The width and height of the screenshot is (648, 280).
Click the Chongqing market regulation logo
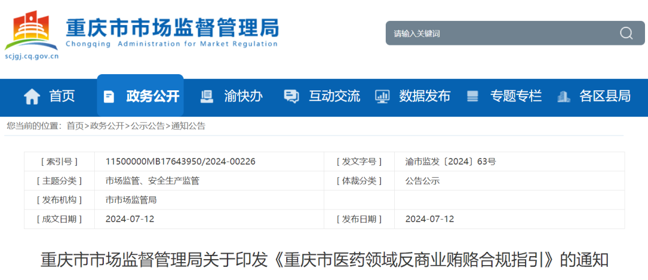(31, 32)
